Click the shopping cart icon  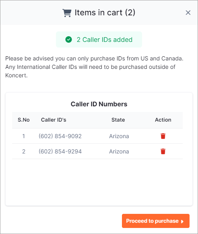(67, 13)
